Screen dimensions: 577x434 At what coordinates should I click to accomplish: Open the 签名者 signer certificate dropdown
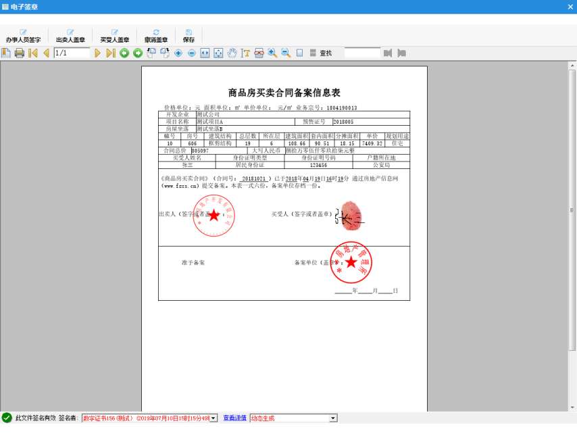tap(214, 418)
